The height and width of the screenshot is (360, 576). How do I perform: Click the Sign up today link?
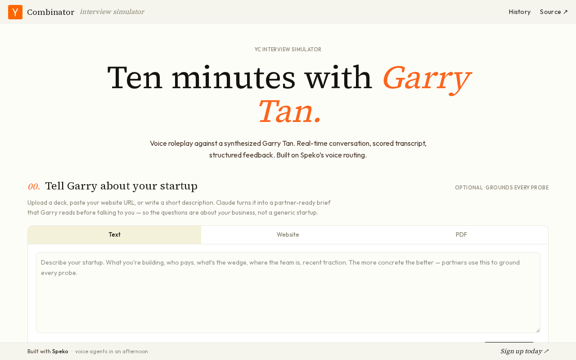(x=525, y=351)
